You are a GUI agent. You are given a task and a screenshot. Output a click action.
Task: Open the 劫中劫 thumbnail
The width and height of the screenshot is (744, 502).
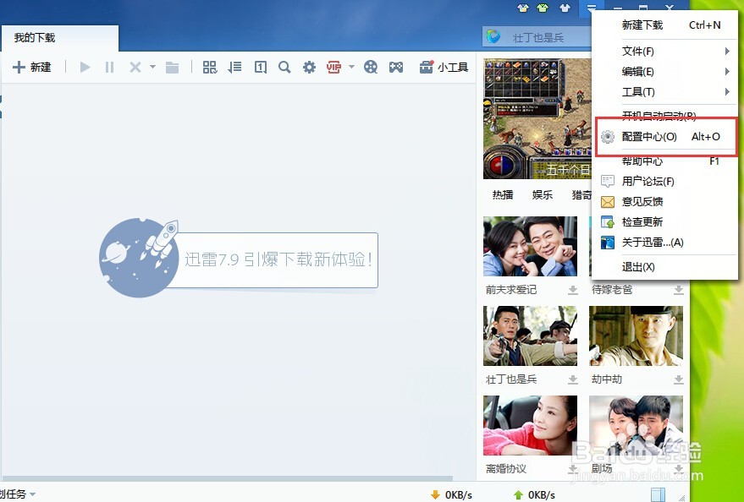coord(636,336)
